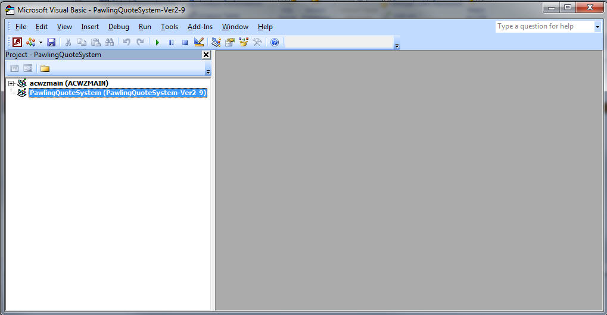The width and height of the screenshot is (607, 315).
Task: Open the Debug menu
Action: pos(119,27)
